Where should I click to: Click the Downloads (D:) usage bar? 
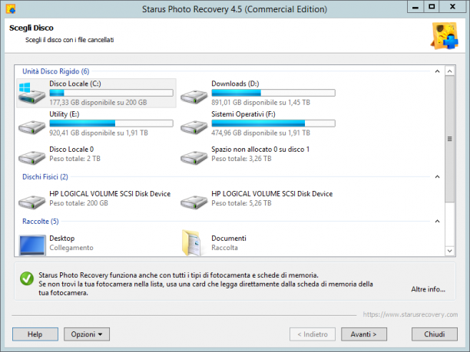[273, 93]
